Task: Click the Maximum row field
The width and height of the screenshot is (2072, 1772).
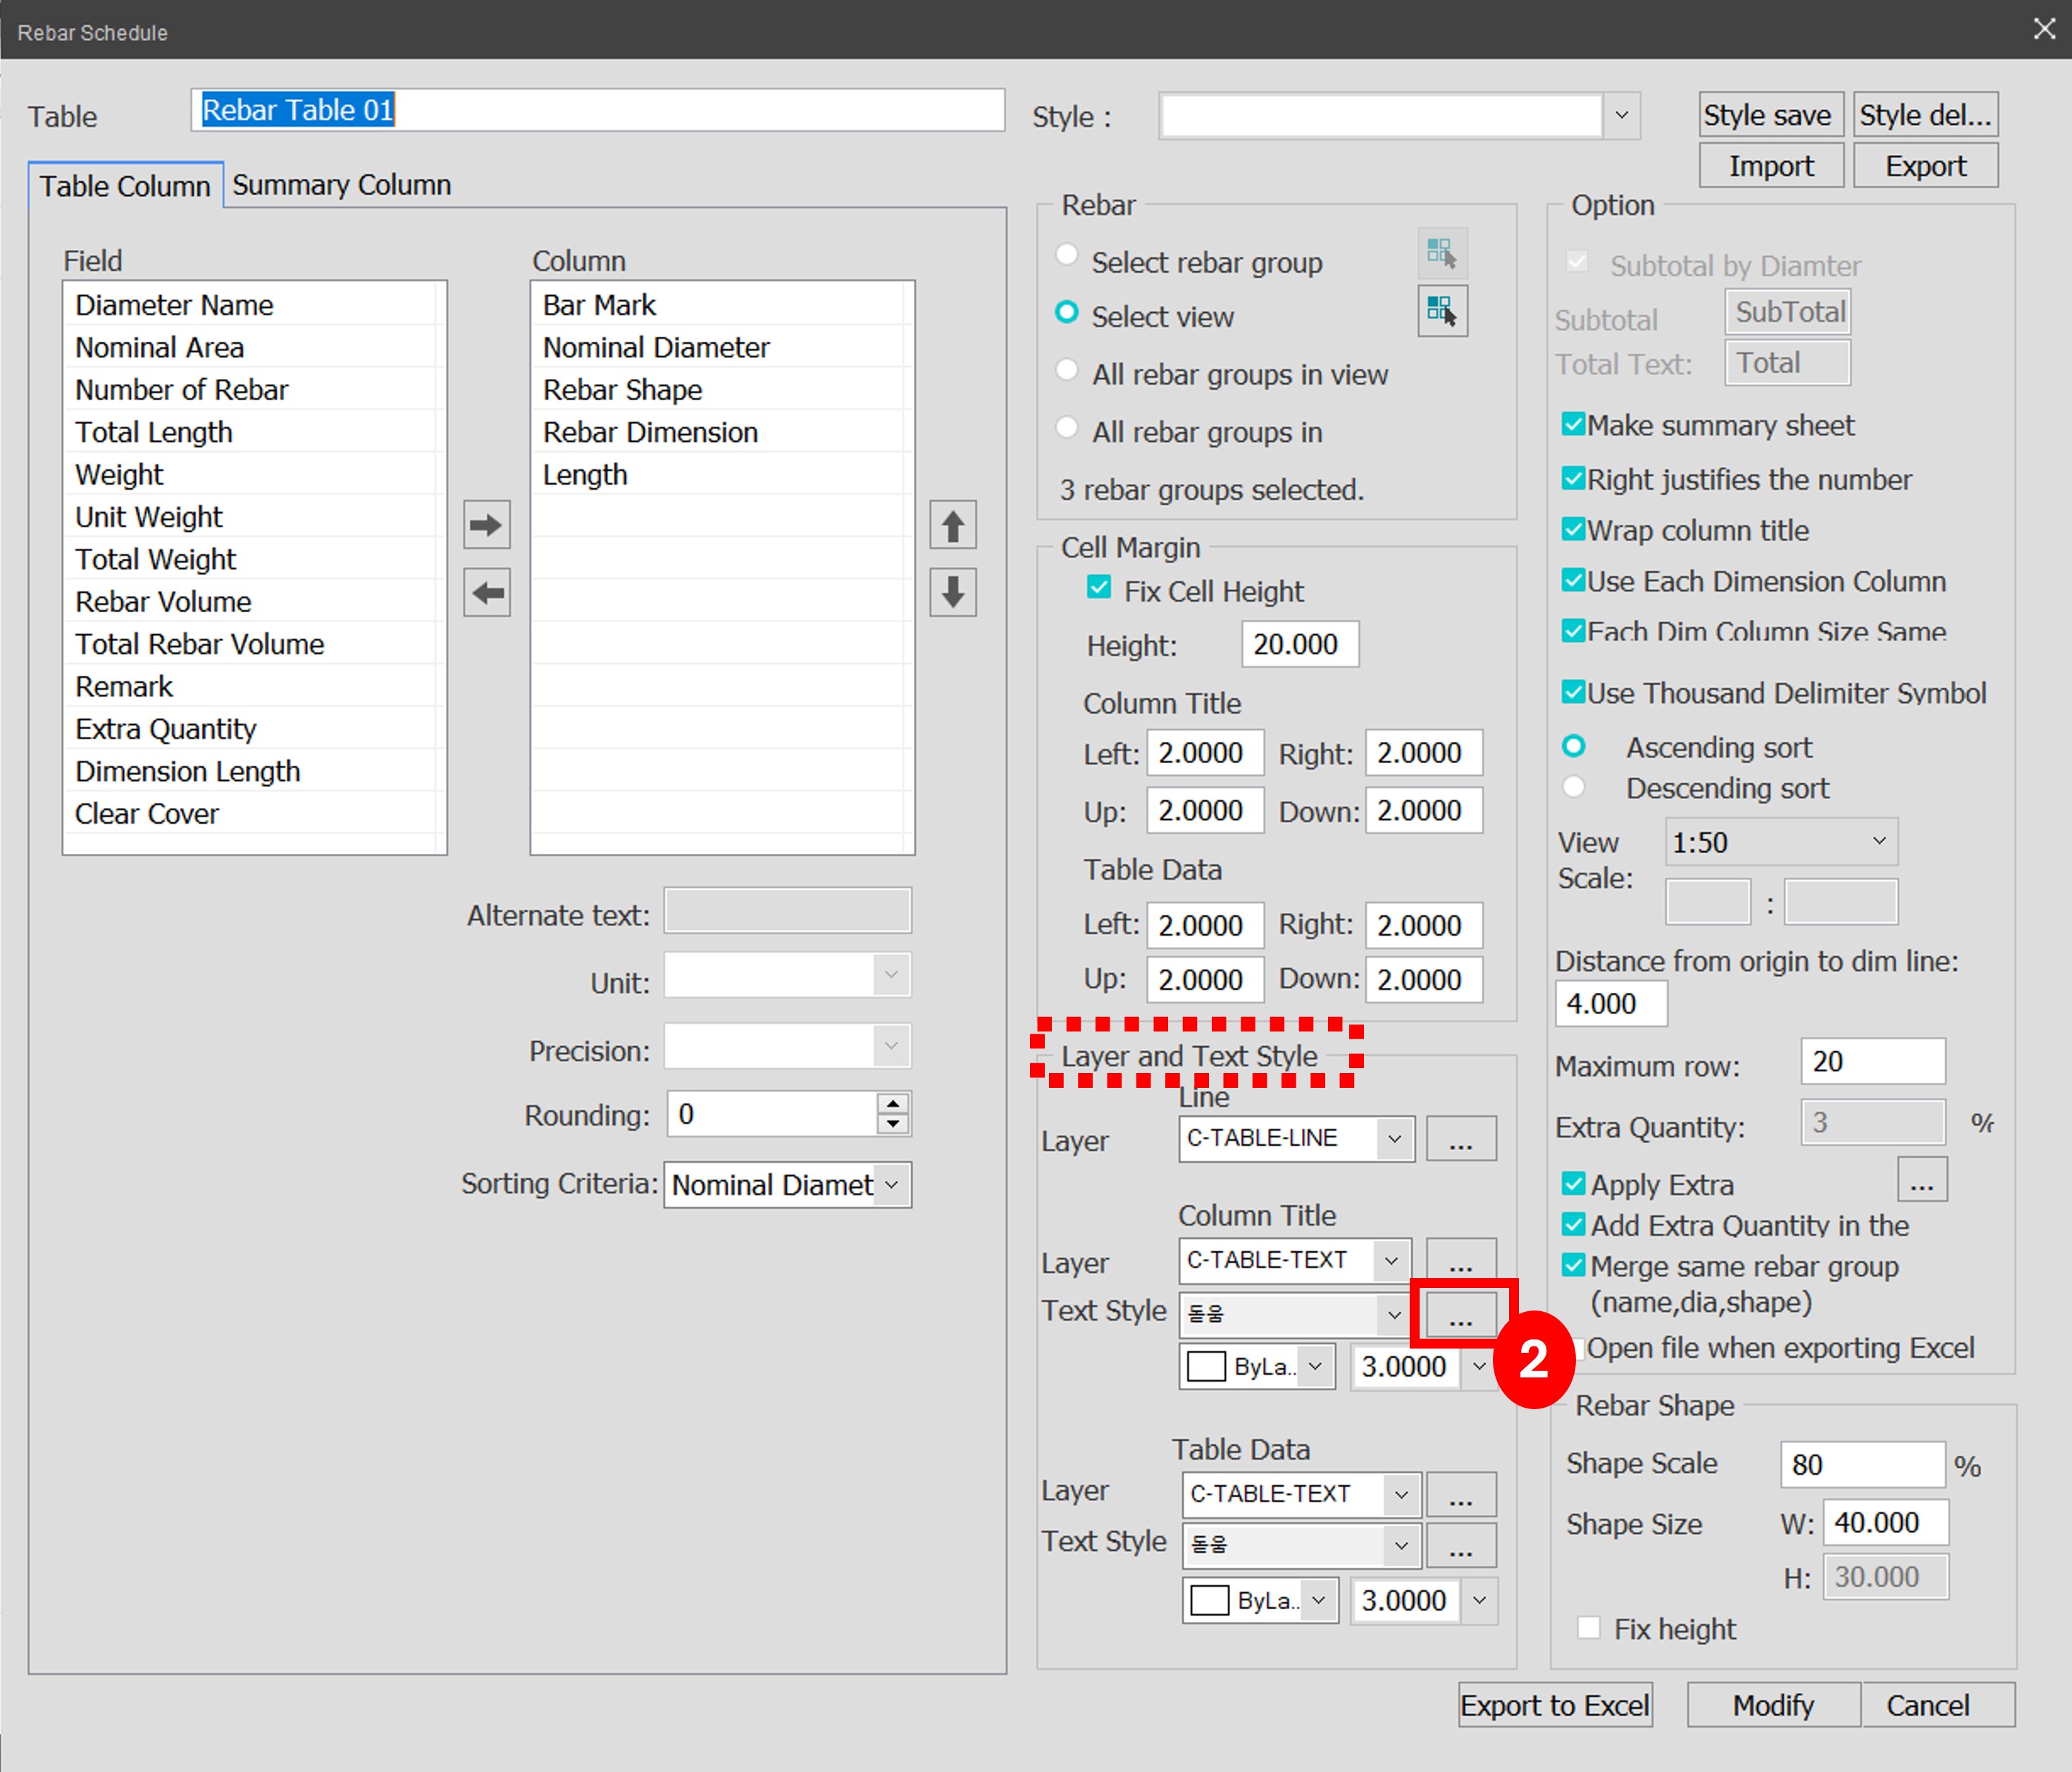Action: (x=1873, y=1061)
